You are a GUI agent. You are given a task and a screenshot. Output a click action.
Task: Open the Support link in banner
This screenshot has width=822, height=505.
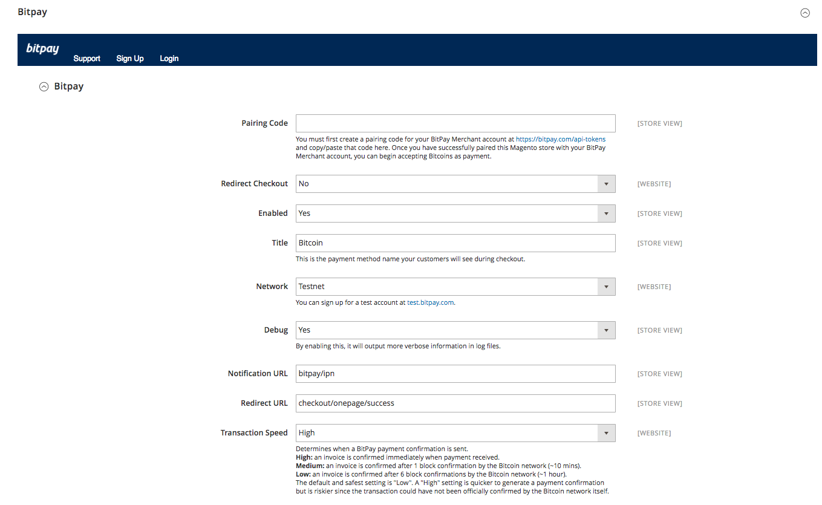coord(86,59)
